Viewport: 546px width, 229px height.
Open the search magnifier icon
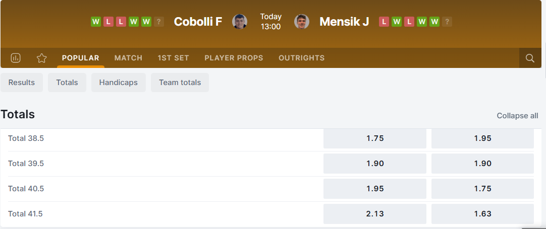[x=530, y=58]
